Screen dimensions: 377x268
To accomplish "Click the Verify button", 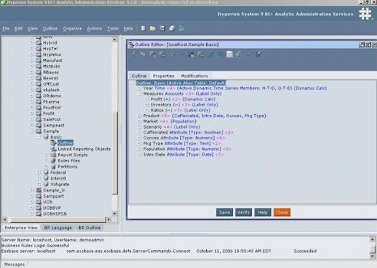I will [243, 212].
